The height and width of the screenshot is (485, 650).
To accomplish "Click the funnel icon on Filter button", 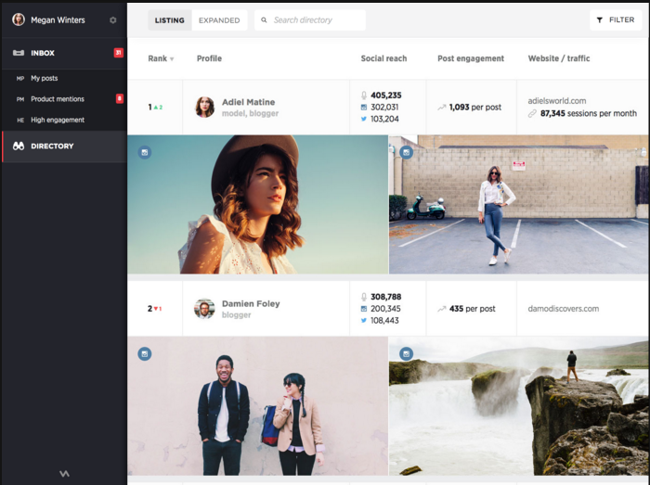I will click(x=600, y=19).
